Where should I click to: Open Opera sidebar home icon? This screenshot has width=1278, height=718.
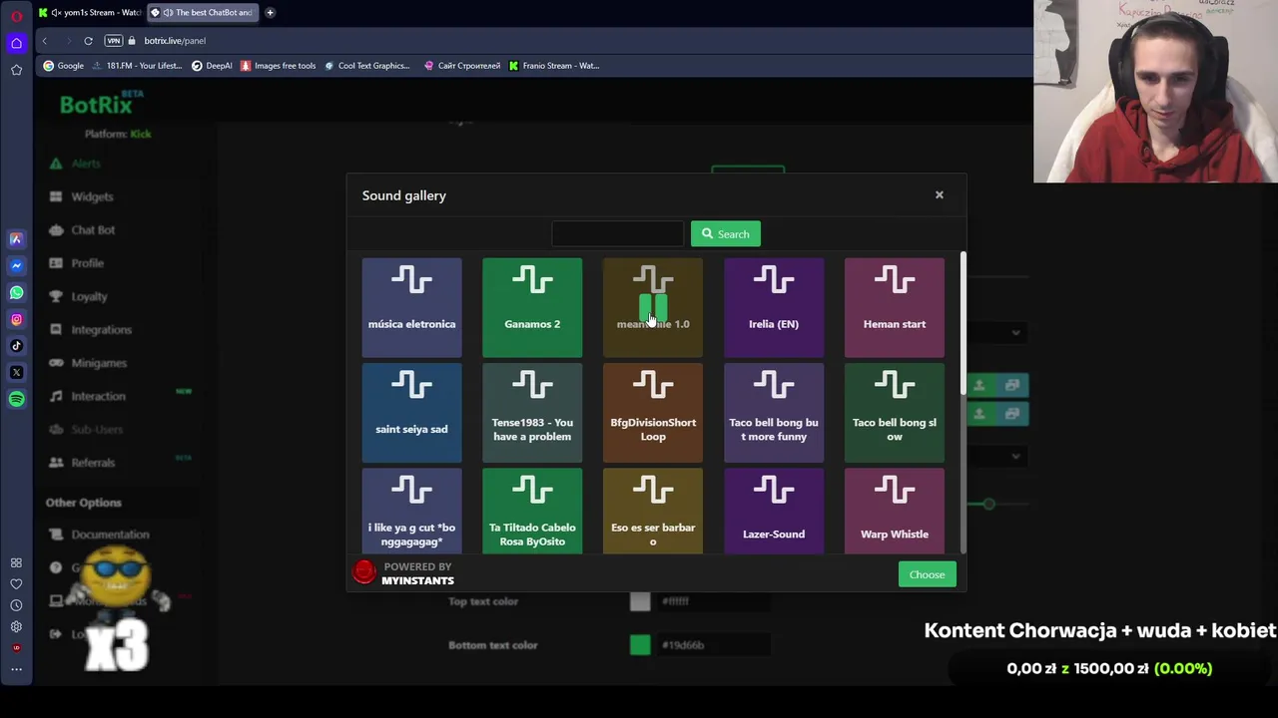pyautogui.click(x=16, y=43)
